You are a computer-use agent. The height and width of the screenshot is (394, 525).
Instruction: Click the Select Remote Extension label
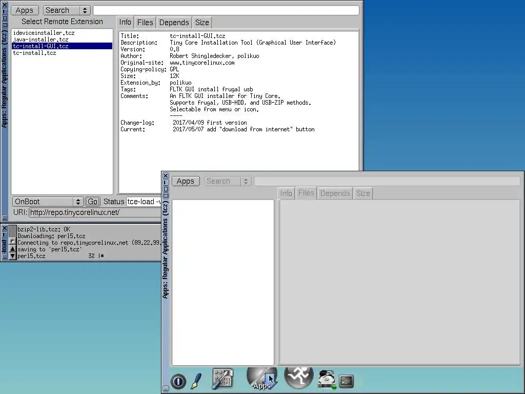[62, 22]
